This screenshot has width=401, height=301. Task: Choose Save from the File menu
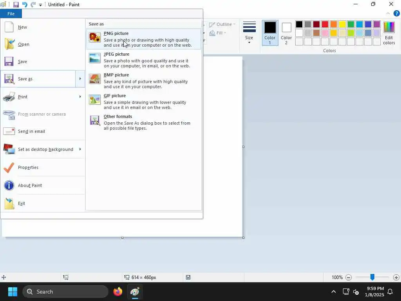pyautogui.click(x=42, y=62)
